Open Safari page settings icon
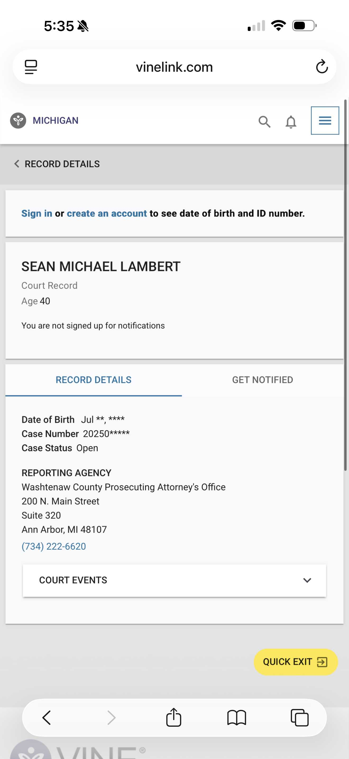 click(31, 67)
